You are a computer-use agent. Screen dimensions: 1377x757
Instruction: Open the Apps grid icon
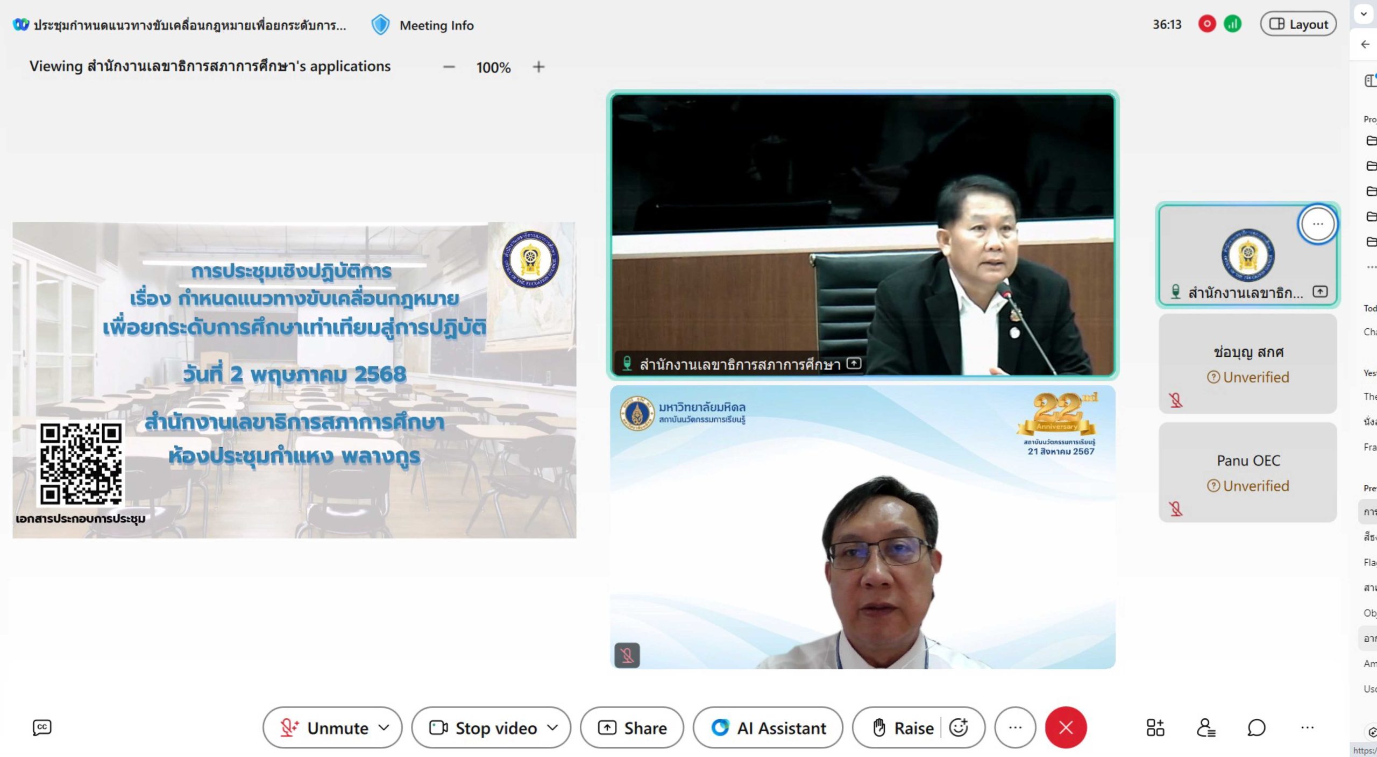1155,727
